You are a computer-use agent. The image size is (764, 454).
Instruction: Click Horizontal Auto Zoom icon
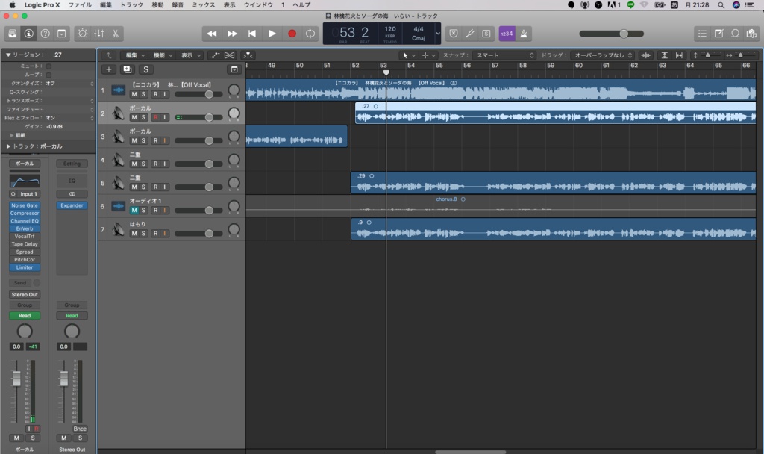click(679, 55)
